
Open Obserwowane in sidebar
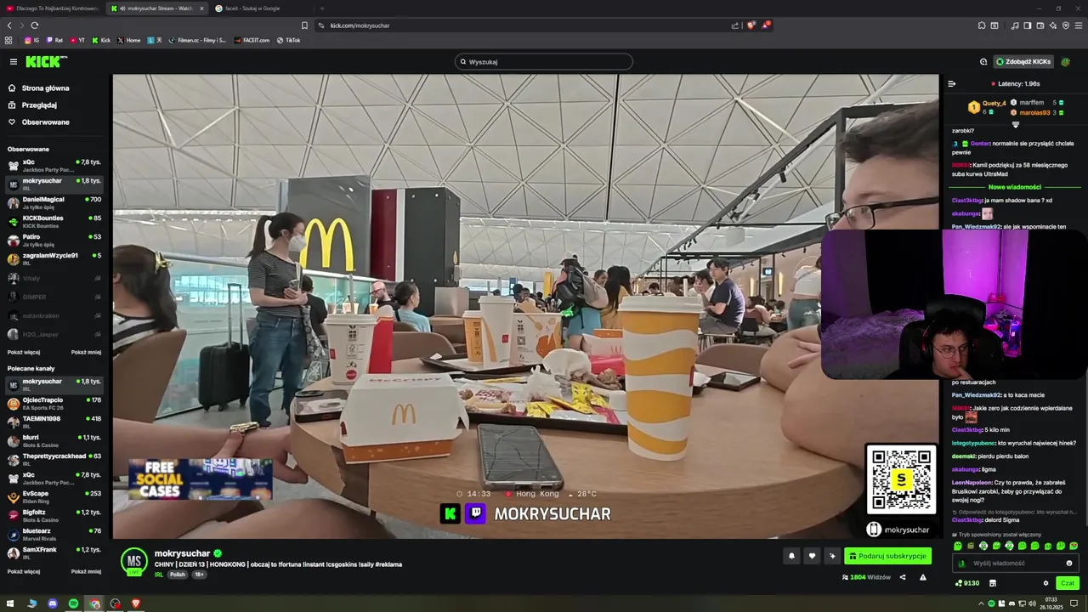(x=46, y=122)
